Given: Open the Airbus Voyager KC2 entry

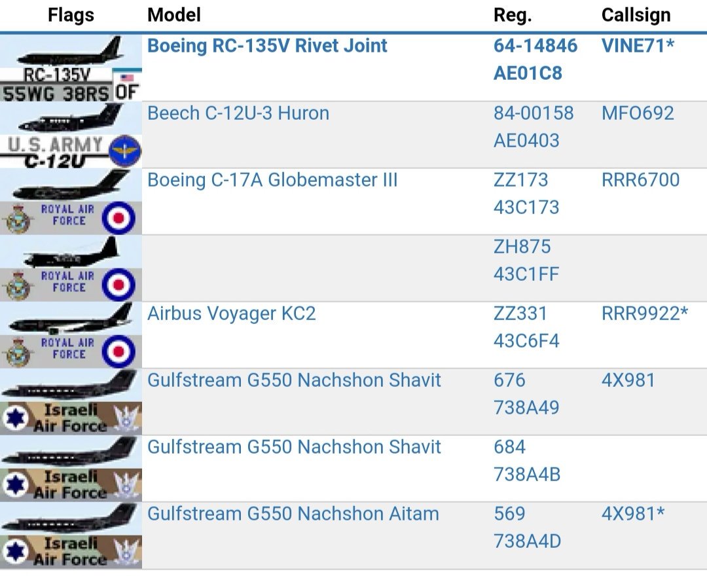Looking at the screenshot, I should (231, 314).
